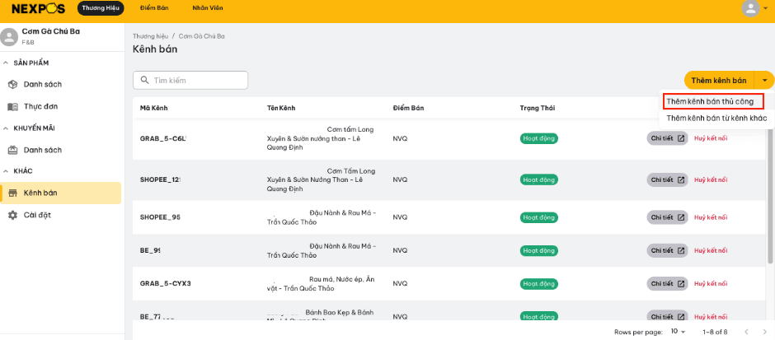Image resolution: width=775 pixels, height=340 pixels.
Task: Open Chi tiết for BE_77 row
Action: (667, 316)
